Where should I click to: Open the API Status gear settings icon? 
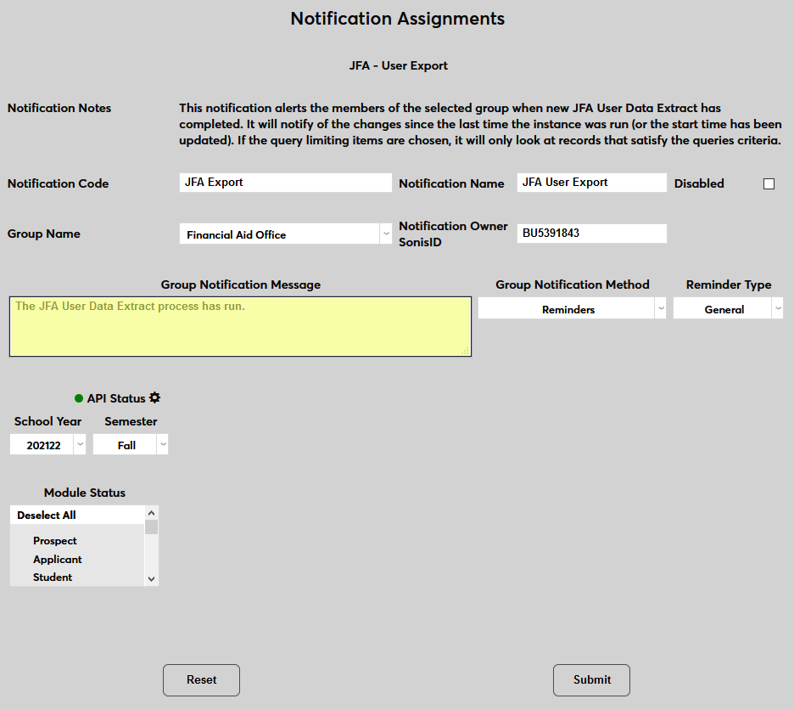[x=155, y=397]
